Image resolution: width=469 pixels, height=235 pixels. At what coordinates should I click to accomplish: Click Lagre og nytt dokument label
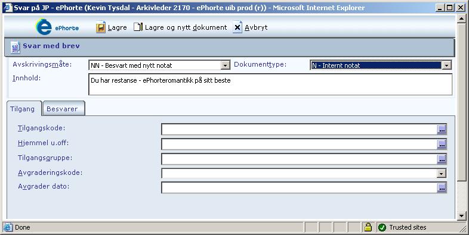coord(186,27)
